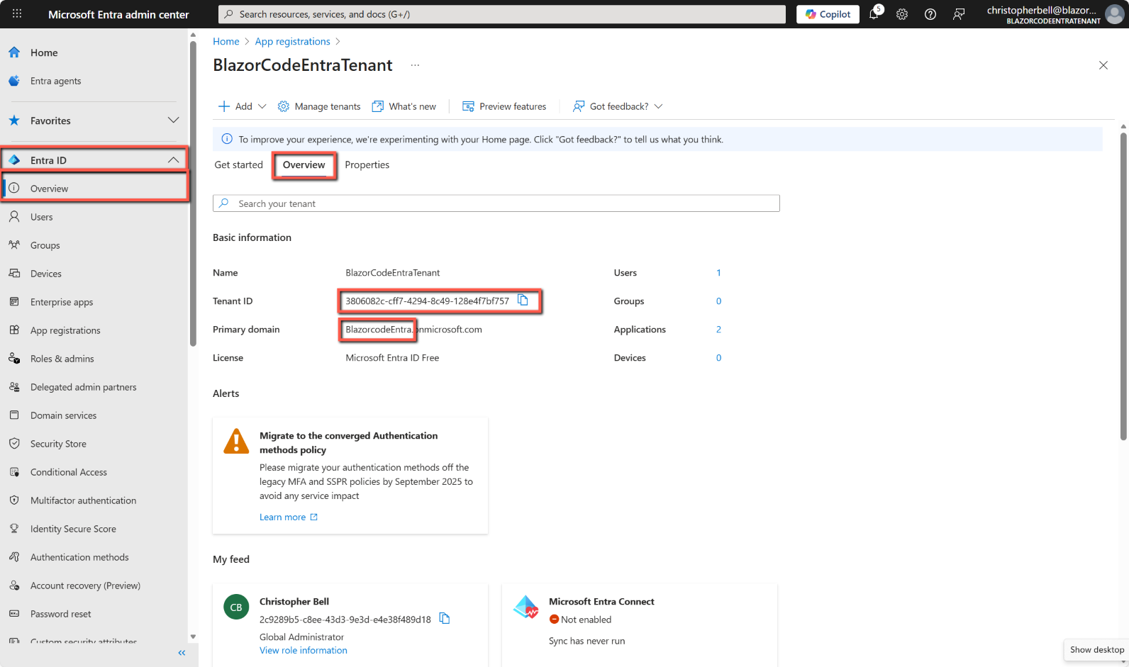Open the help question mark icon
Image resolution: width=1129 pixels, height=667 pixels.
coord(930,14)
